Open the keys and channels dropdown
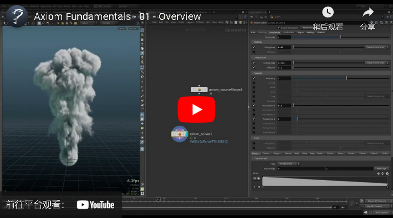Screen dimensions: 393x218 379,201
